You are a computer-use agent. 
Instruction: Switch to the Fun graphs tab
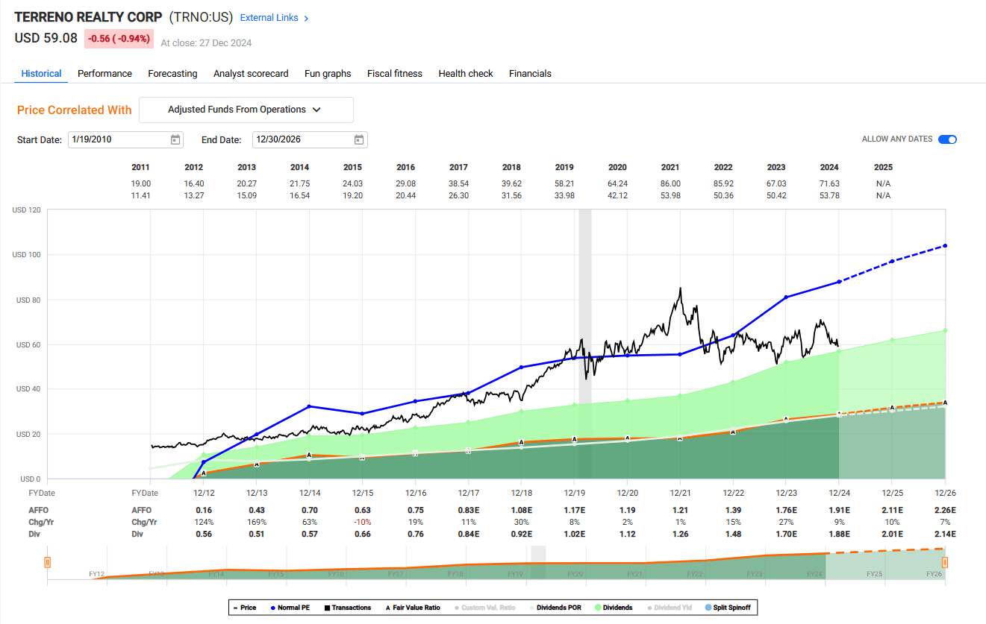[328, 73]
